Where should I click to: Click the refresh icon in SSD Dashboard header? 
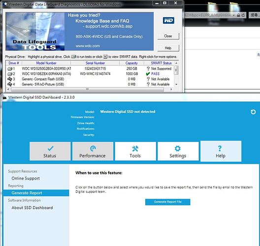(253, 112)
